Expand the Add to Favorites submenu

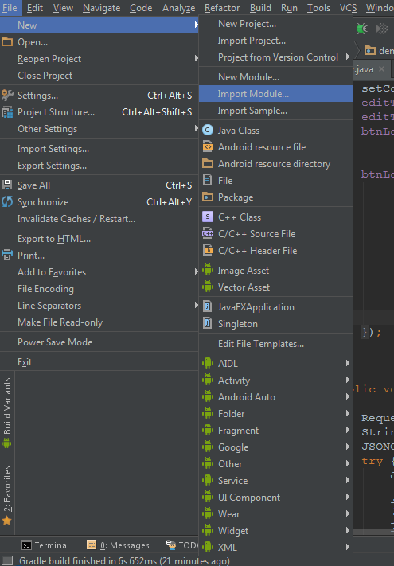197,271
